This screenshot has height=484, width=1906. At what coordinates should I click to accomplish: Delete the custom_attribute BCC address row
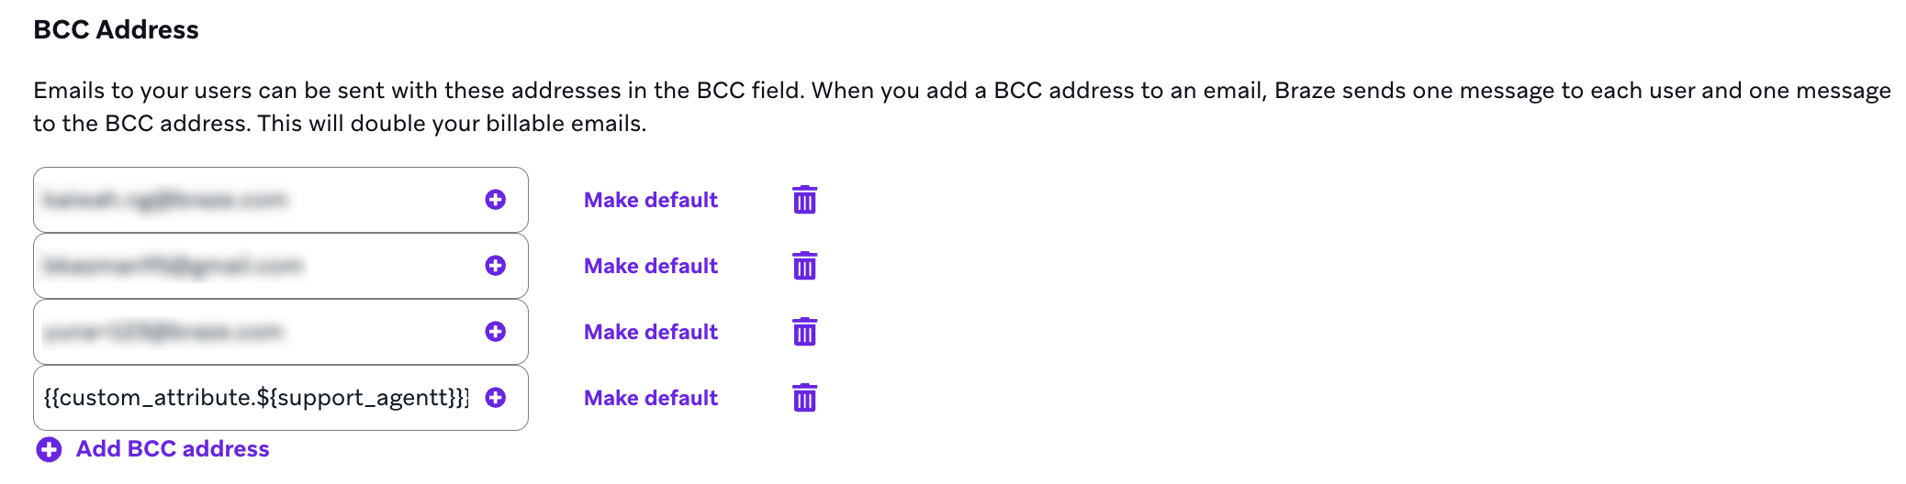pos(804,398)
